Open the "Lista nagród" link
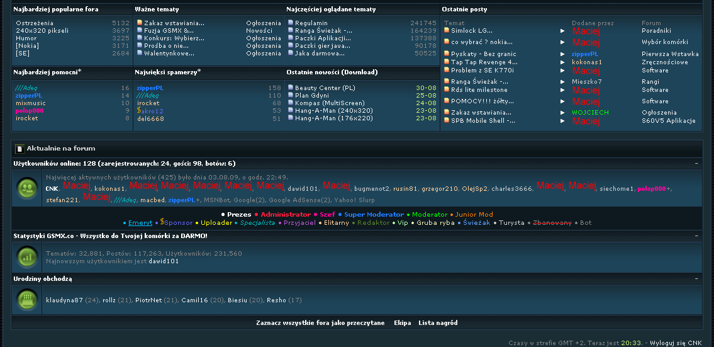This screenshot has width=714, height=347. pyautogui.click(x=438, y=323)
